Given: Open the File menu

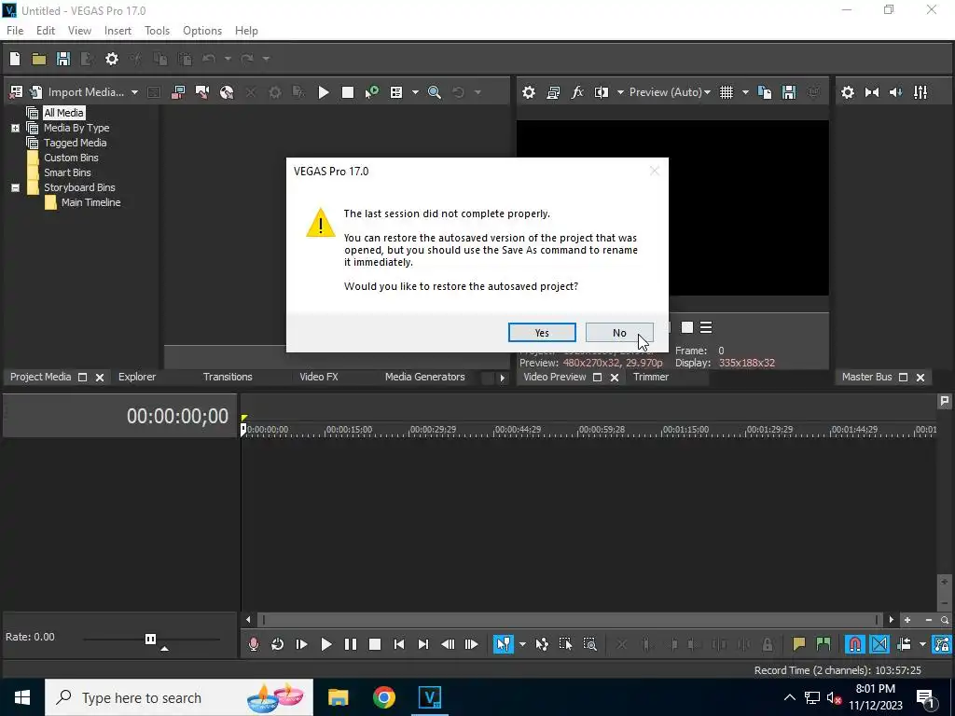Looking at the screenshot, I should coord(15,31).
